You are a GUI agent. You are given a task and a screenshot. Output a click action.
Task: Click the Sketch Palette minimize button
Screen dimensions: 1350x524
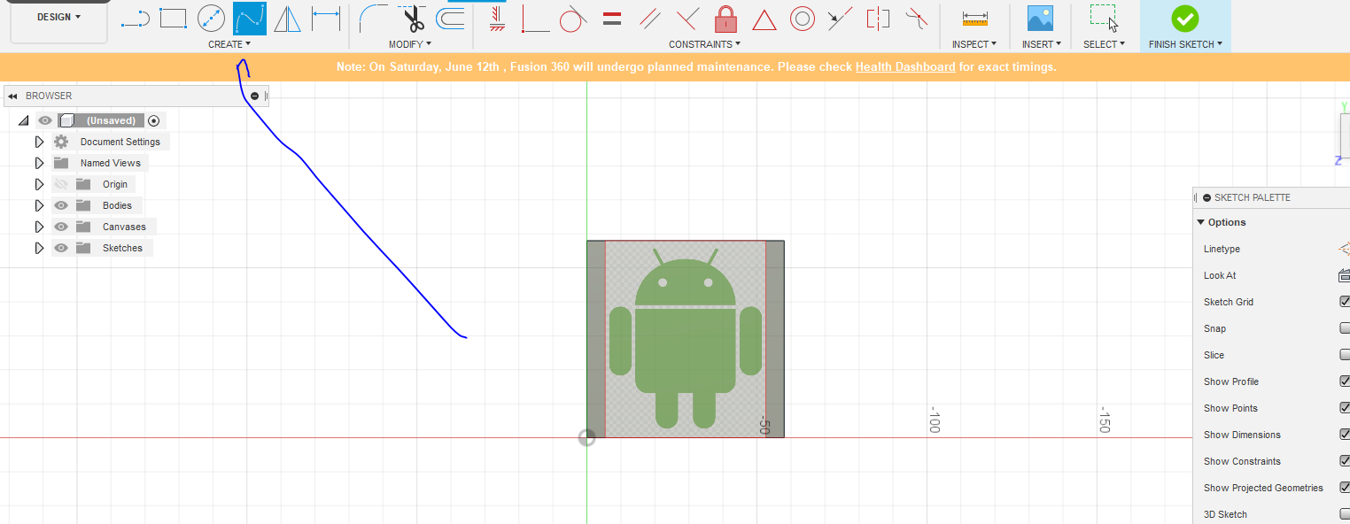click(1207, 197)
